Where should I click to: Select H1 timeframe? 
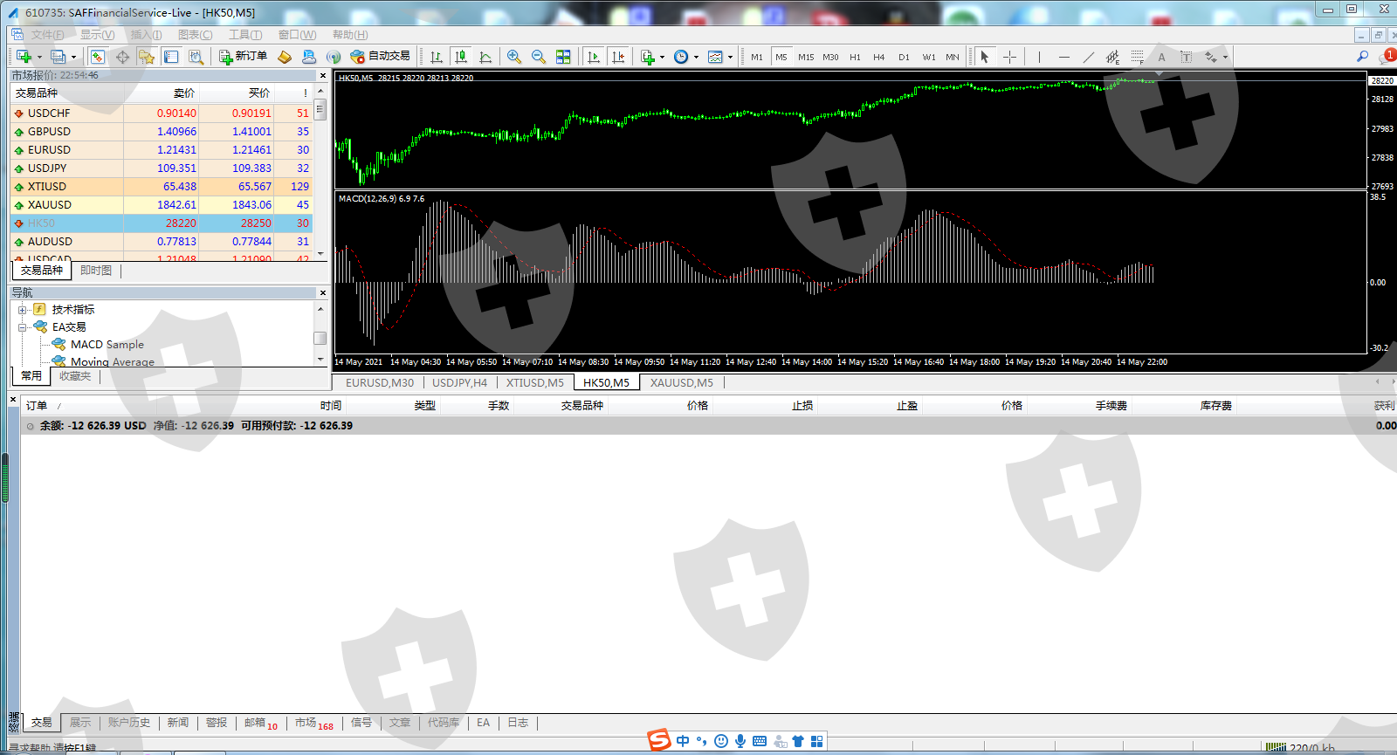point(855,57)
